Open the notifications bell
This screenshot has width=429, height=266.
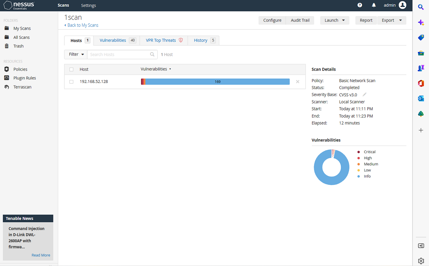pyautogui.click(x=374, y=5)
